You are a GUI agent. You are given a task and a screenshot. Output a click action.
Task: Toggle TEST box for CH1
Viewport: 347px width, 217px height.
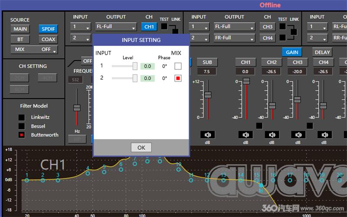(x=164, y=26)
